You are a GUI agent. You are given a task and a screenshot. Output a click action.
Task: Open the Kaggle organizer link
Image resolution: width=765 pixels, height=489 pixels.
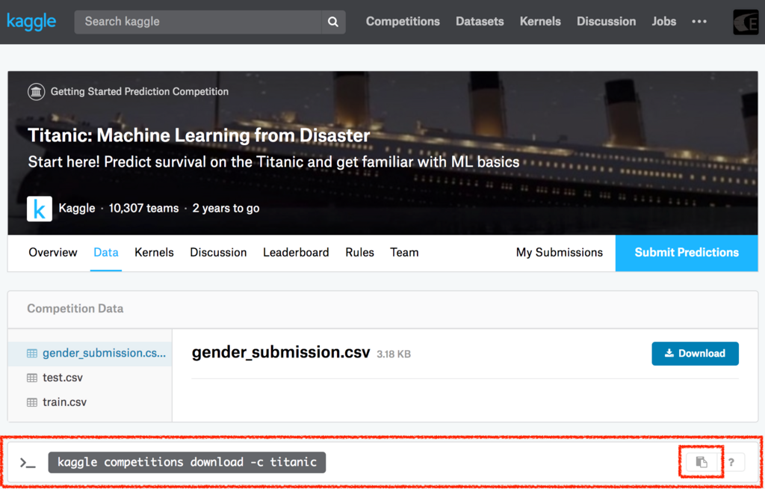pos(77,209)
